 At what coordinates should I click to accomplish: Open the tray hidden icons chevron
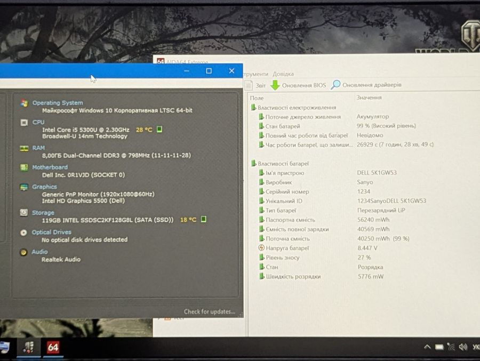point(427,347)
